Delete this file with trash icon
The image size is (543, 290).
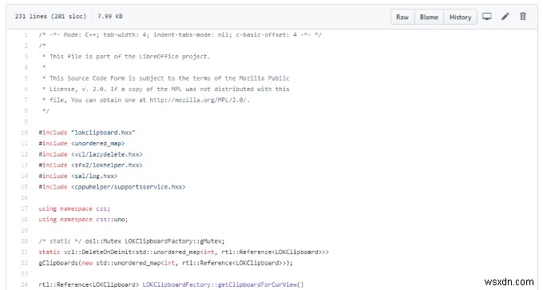coord(523,16)
